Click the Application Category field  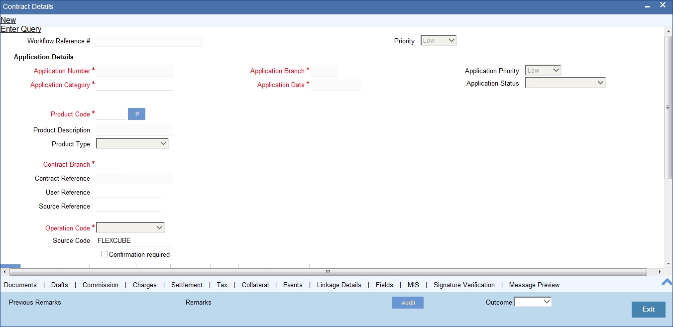pos(134,85)
